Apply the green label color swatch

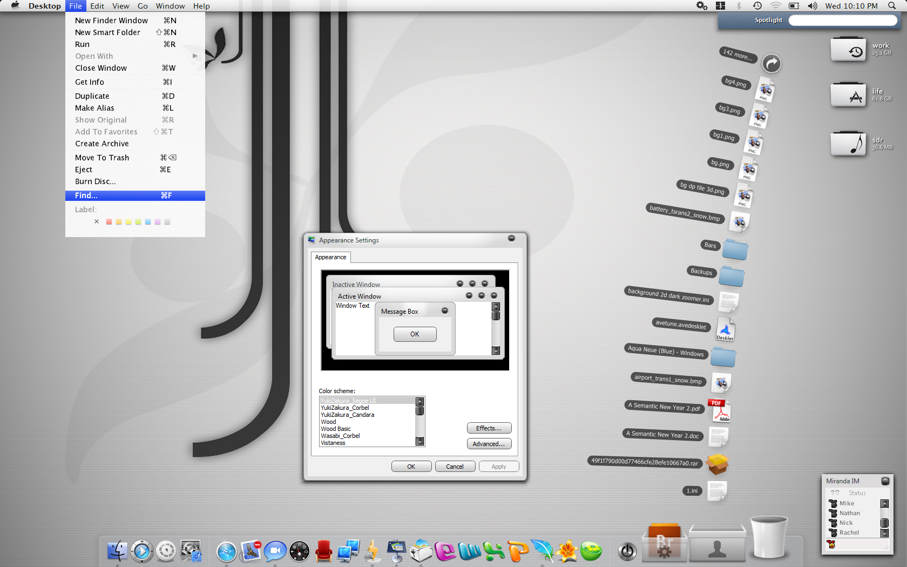coord(138,222)
